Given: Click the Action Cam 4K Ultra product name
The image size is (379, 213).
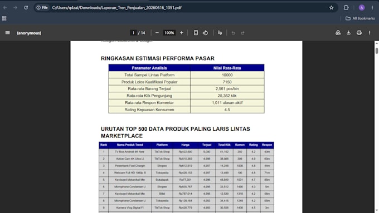Looking at the screenshot, I should [x=130, y=159].
